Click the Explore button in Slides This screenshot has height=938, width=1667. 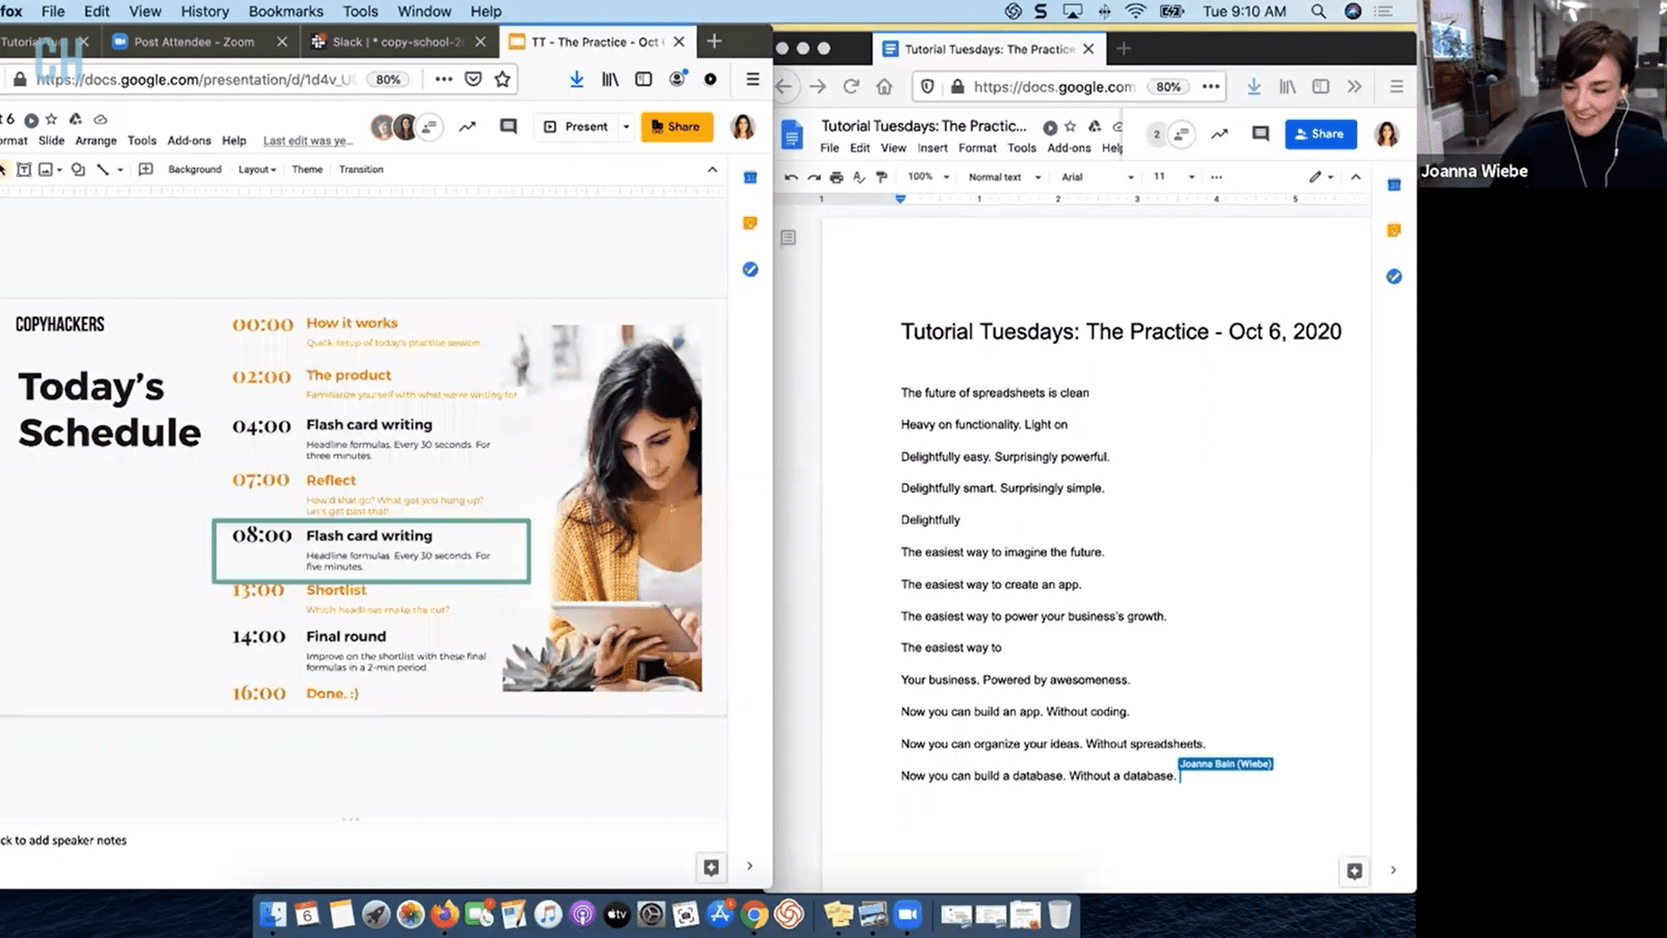coord(711,867)
